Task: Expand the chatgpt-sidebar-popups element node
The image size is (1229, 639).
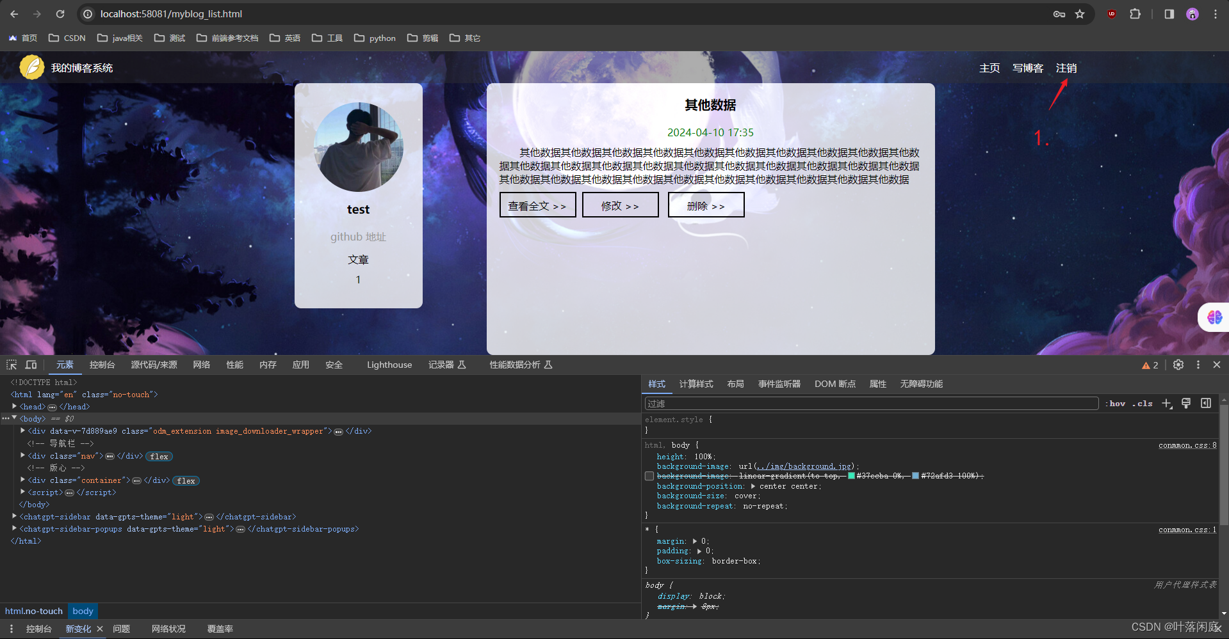Action: (x=15, y=528)
